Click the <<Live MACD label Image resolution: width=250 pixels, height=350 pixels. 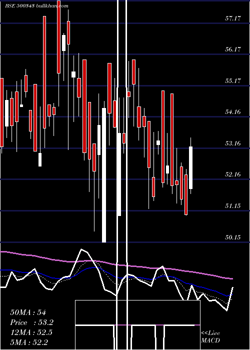click(x=210, y=337)
